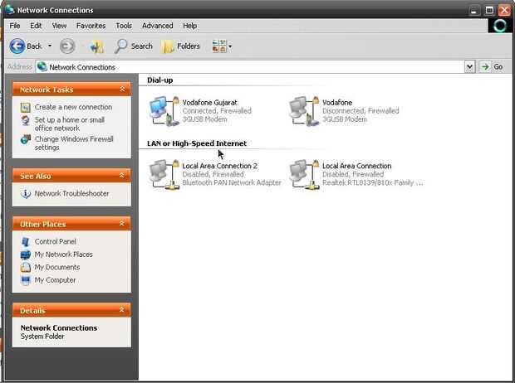Image resolution: width=515 pixels, height=383 pixels.
Task: Open the View menu
Action: (x=59, y=26)
